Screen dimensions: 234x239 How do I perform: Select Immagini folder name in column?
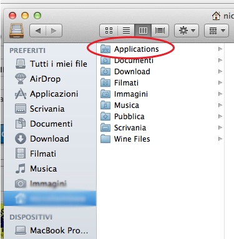[131, 94]
